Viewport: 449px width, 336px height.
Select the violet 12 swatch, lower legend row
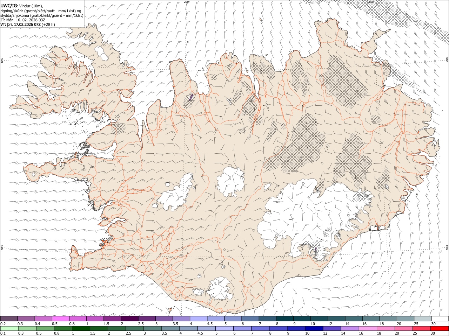[331, 328]
